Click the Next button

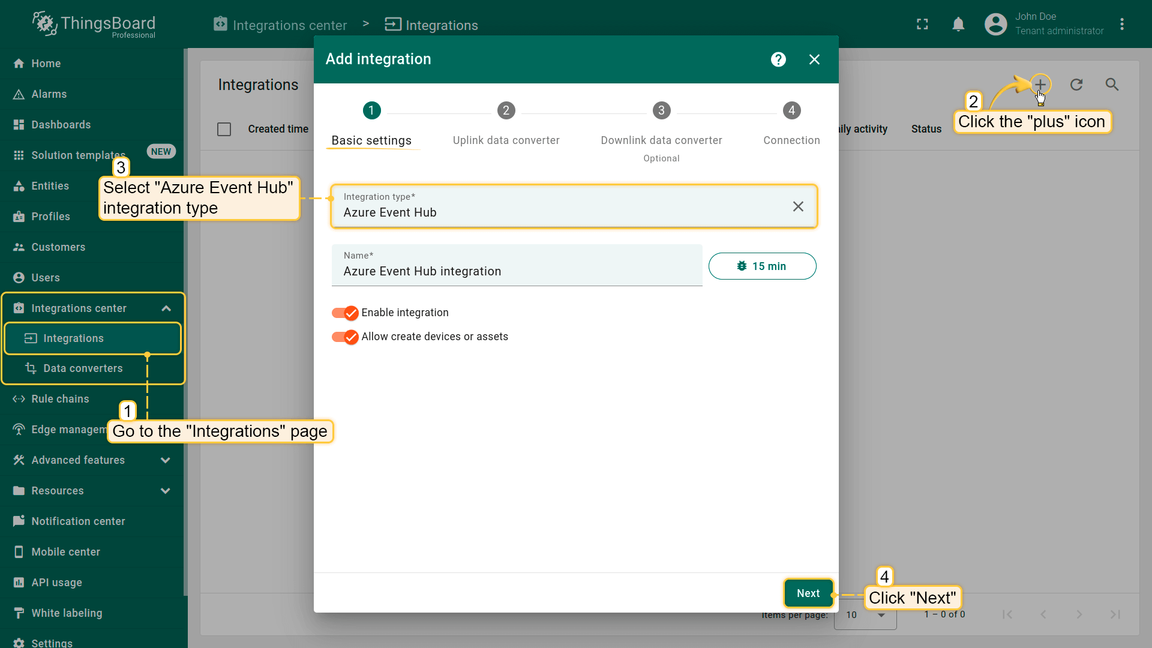point(808,593)
